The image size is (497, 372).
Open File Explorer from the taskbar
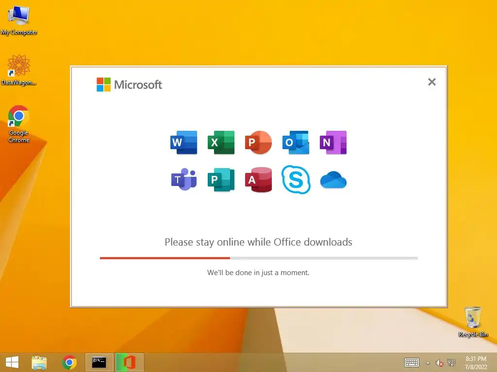click(39, 362)
